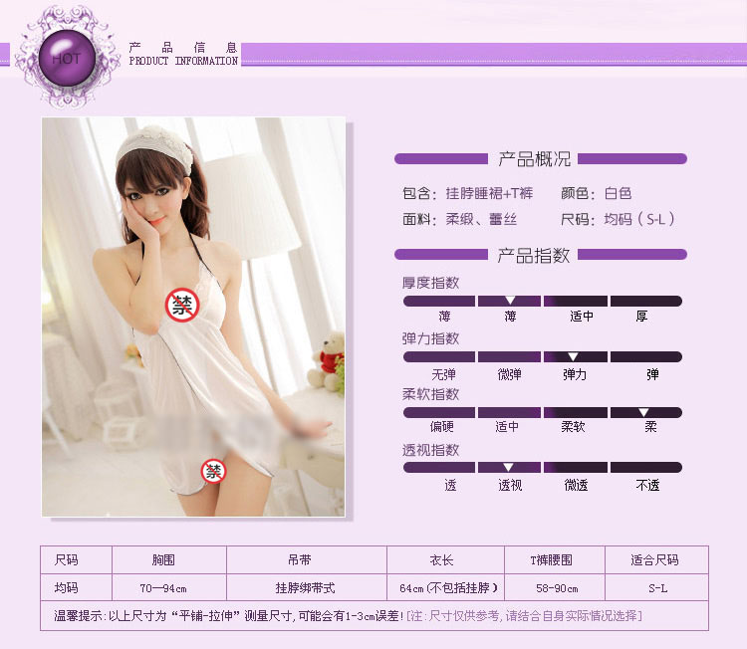
Task: Click the 产品信息 header title
Action: [x=183, y=47]
